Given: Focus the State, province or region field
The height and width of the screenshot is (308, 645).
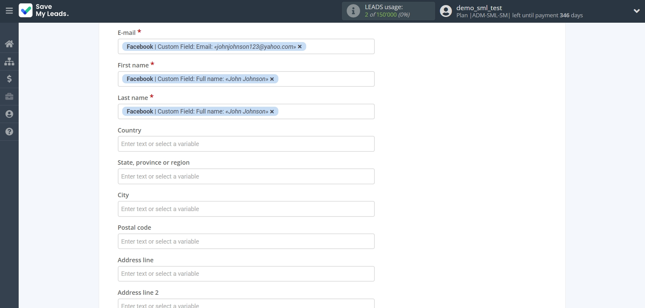Looking at the screenshot, I should tap(246, 177).
